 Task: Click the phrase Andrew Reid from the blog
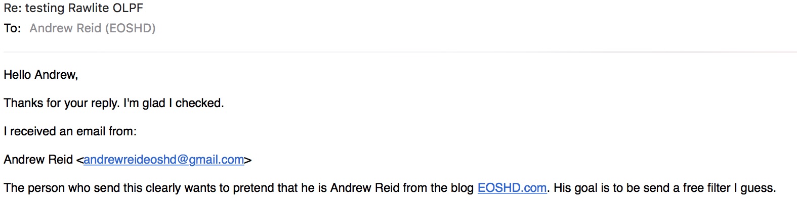(402, 188)
